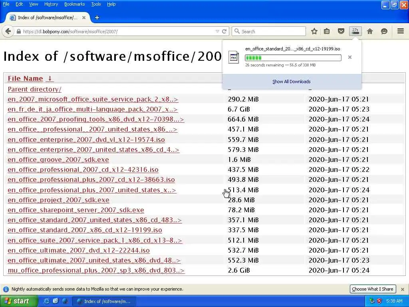Viewport: 409px width, 307px height.
Task: Open the bookmarks list icon
Action: (327, 31)
